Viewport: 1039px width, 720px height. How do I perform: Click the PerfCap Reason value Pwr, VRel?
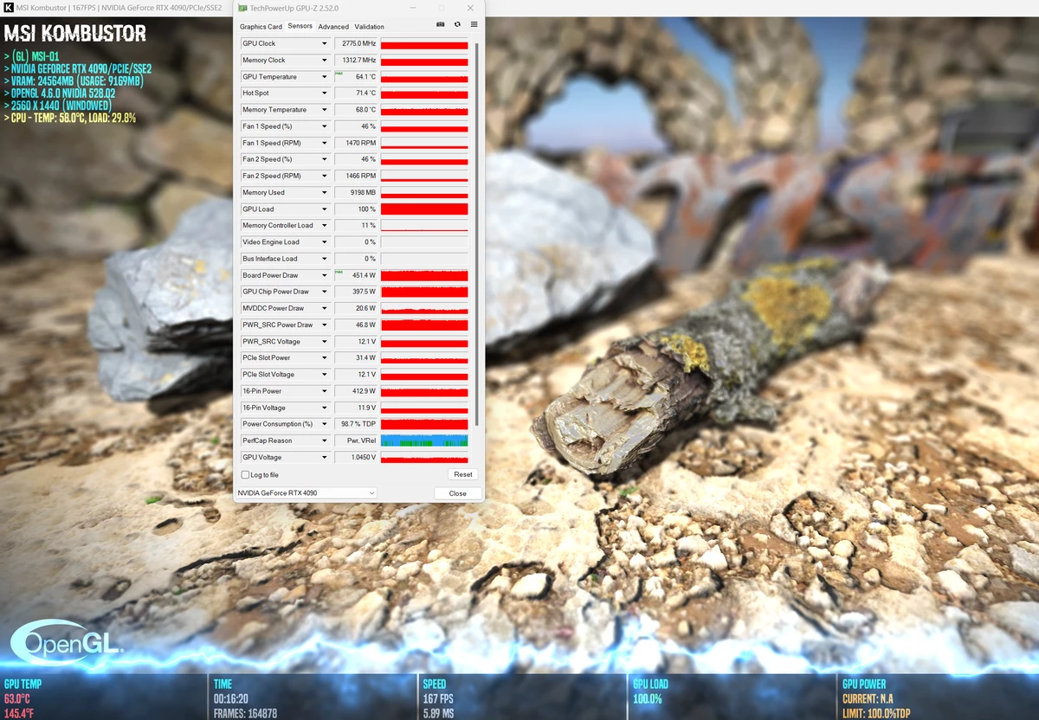[356, 440]
